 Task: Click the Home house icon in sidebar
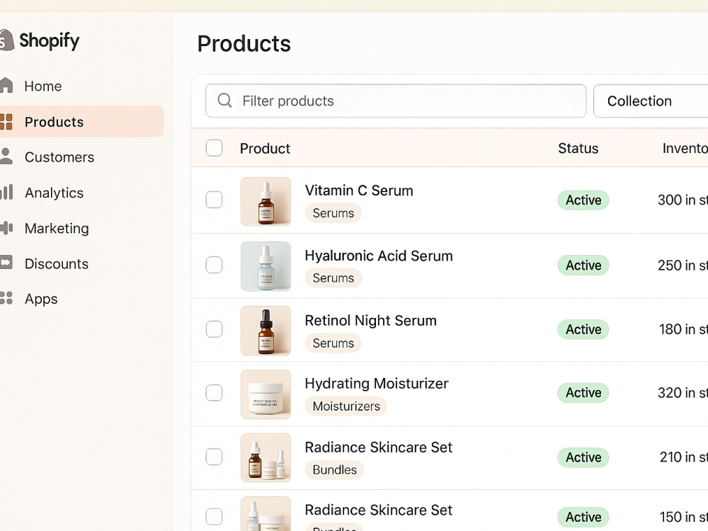[x=6, y=85]
